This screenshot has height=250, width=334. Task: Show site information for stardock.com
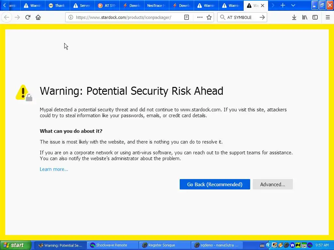pos(71,18)
